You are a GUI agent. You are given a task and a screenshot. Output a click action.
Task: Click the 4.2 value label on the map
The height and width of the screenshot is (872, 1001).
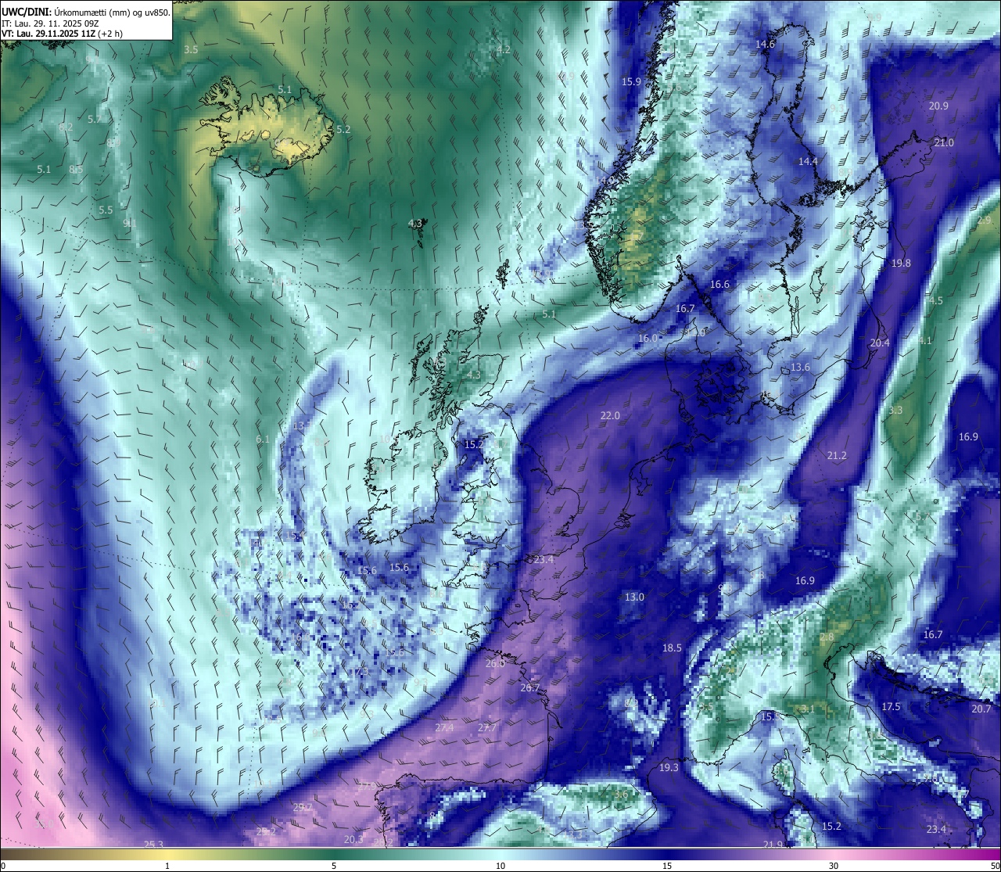[x=504, y=50]
